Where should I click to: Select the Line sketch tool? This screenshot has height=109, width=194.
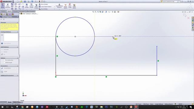(12, 4)
